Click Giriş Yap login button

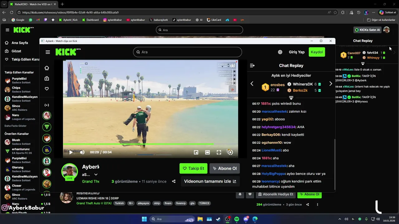coord(297,52)
